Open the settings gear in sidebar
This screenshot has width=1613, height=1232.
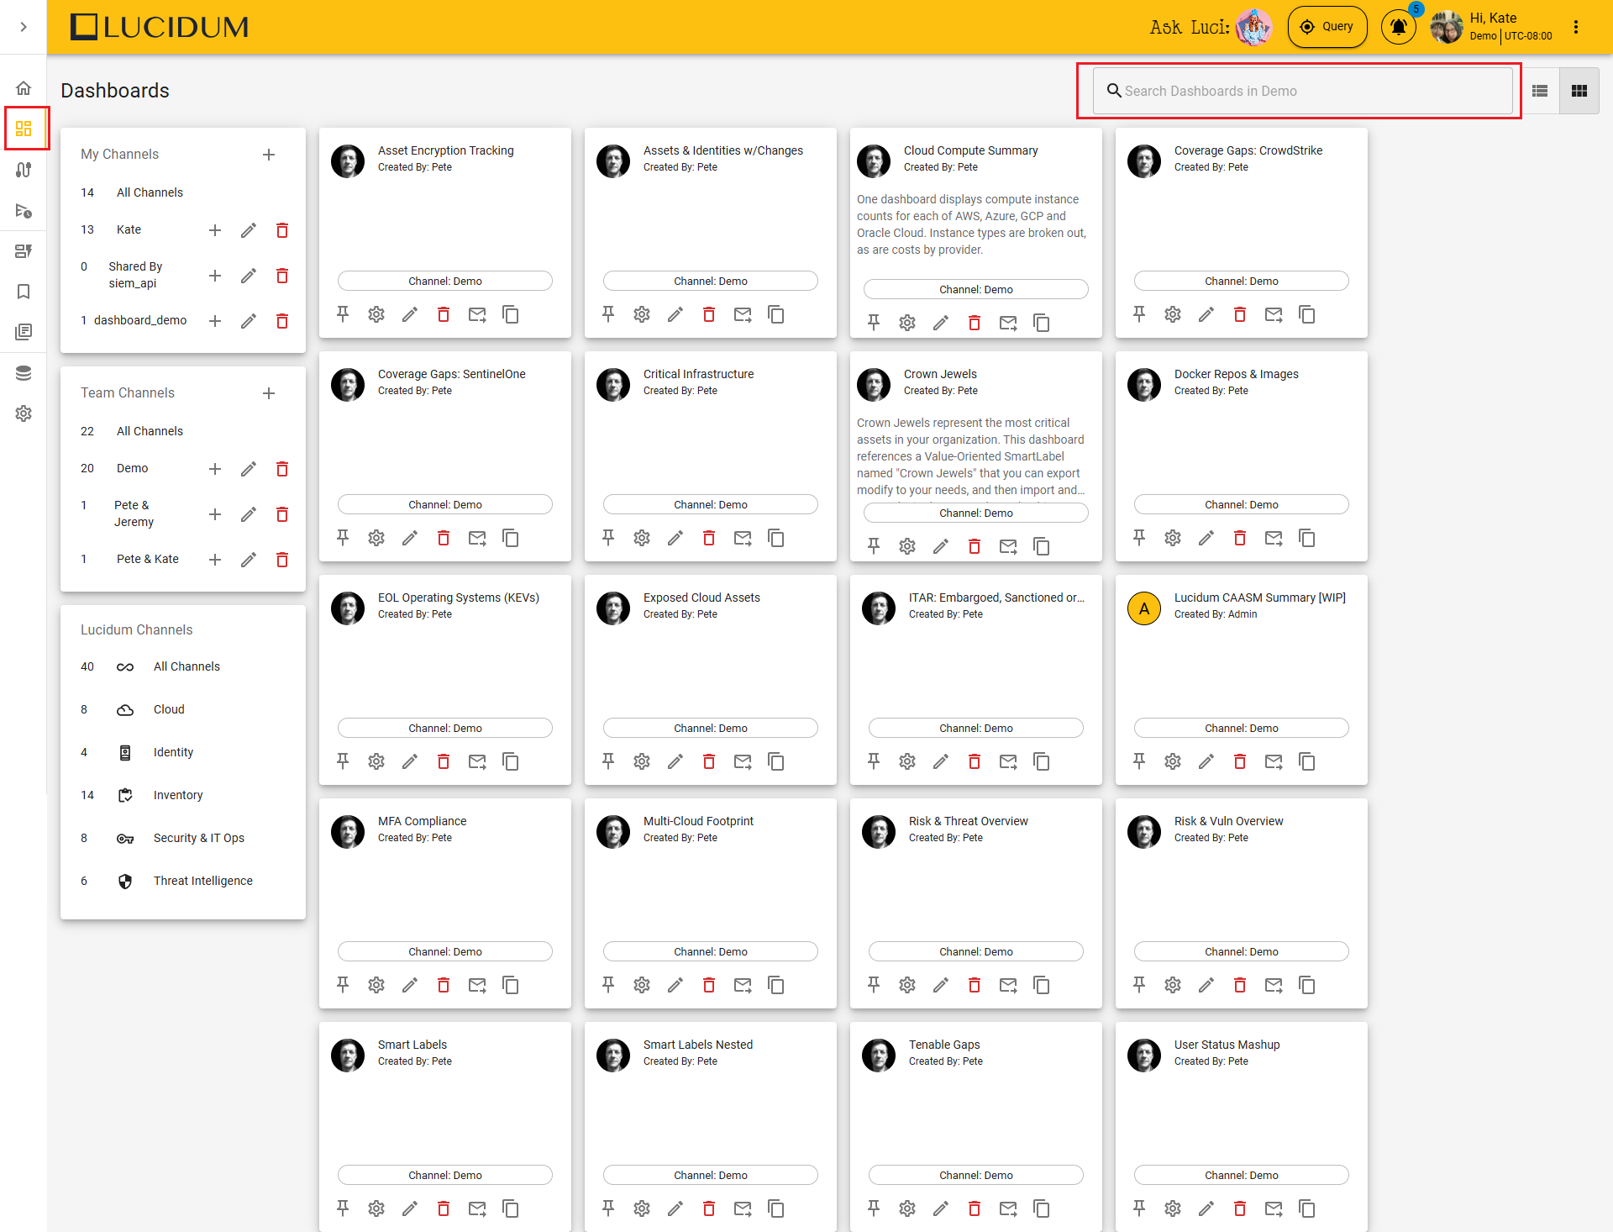click(x=24, y=413)
